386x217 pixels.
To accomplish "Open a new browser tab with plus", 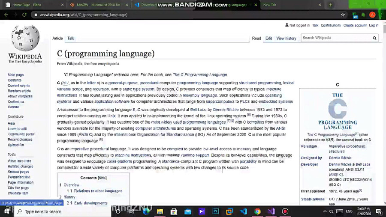I will coord(330,5).
